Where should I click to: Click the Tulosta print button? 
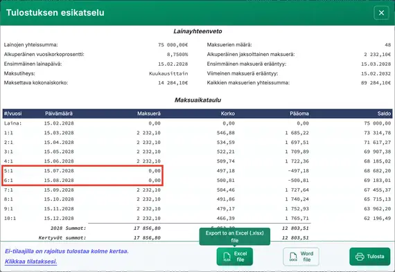370,256
